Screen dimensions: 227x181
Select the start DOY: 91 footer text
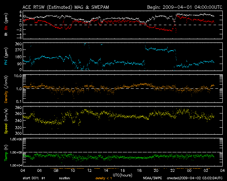(34, 178)
